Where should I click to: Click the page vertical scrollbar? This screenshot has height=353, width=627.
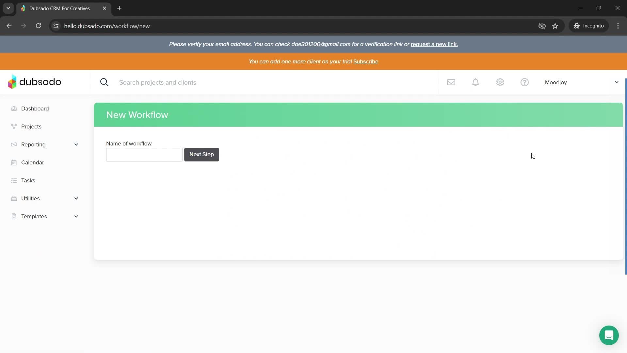coord(626,176)
